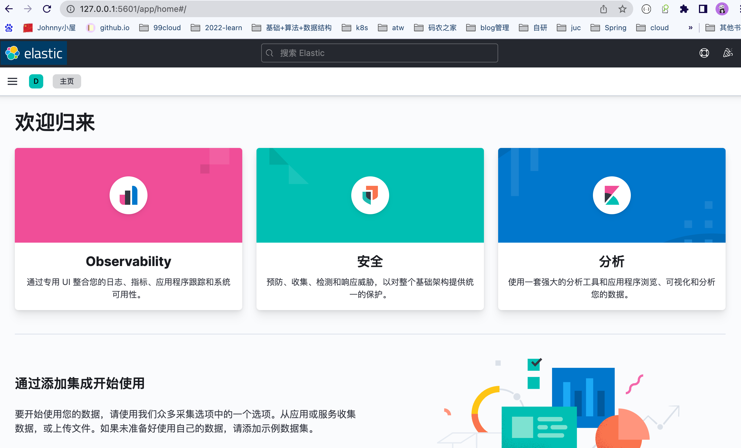Open the browser profile menu at top right
Image resolution: width=741 pixels, height=448 pixels.
(722, 9)
